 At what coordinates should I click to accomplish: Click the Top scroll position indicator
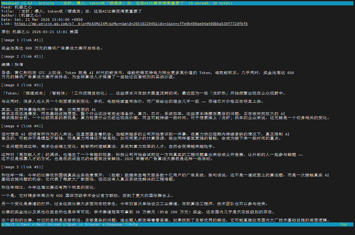(x=343, y=225)
